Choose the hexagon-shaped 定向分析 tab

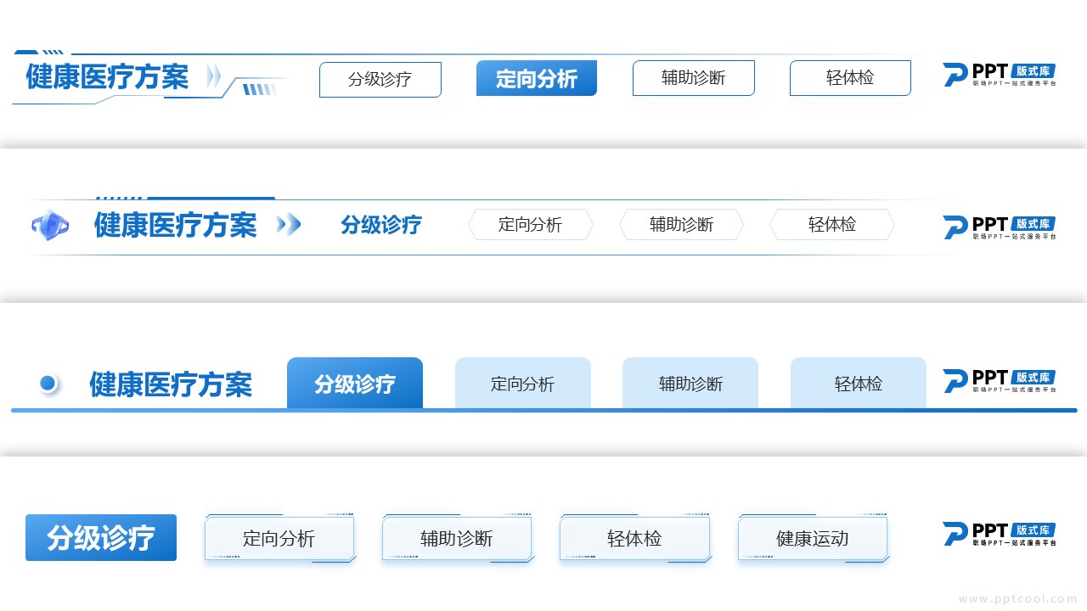click(x=530, y=225)
